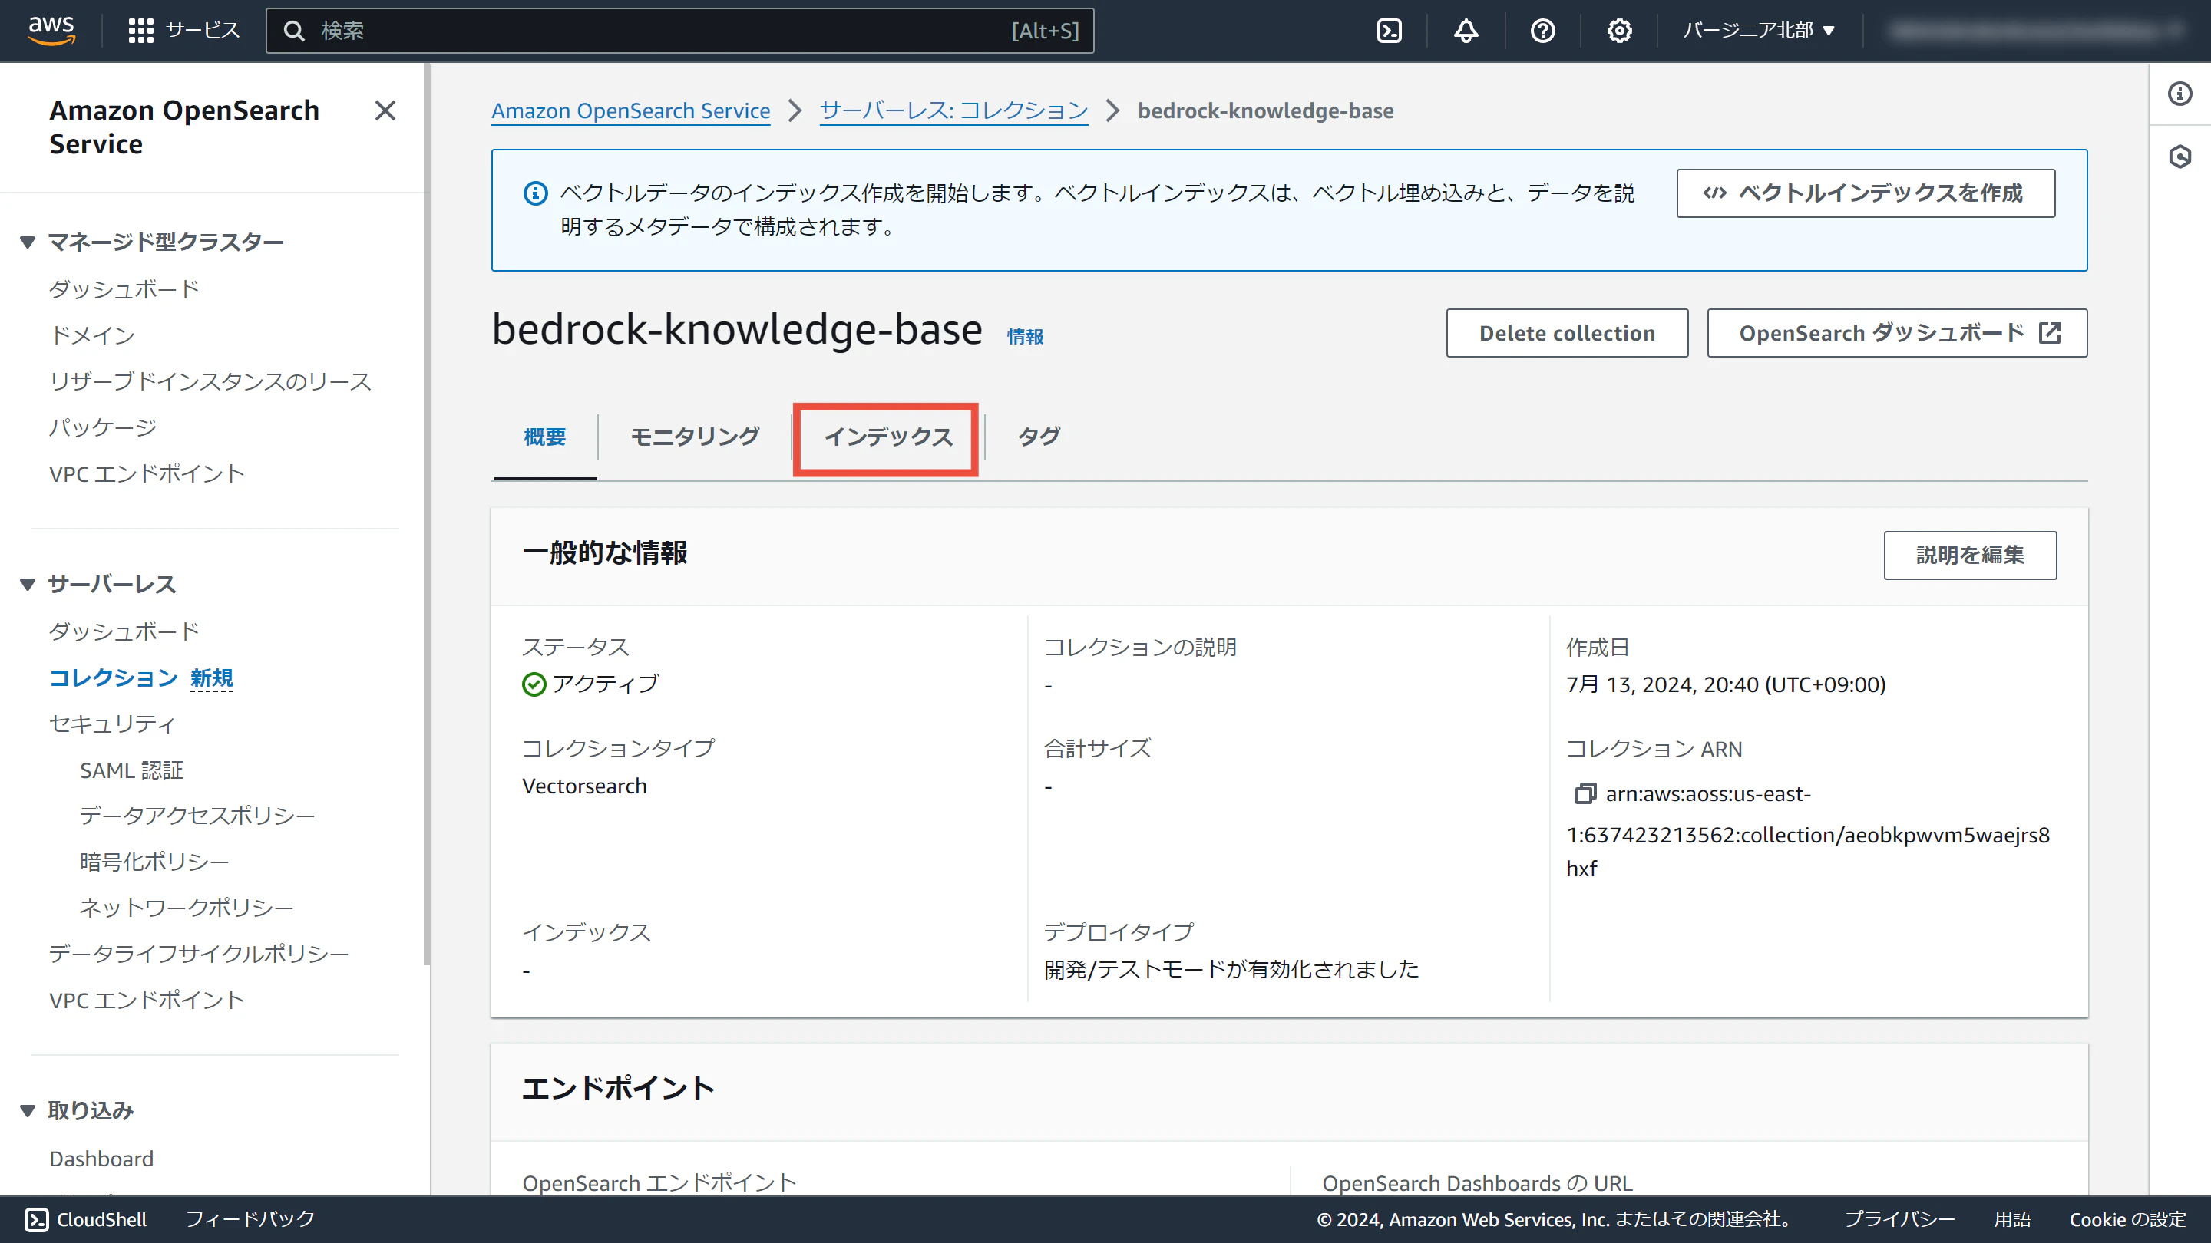Open VPC エンドポイント under マネージド型クラスター
Viewport: 2211px width, 1243px height.
pos(147,473)
